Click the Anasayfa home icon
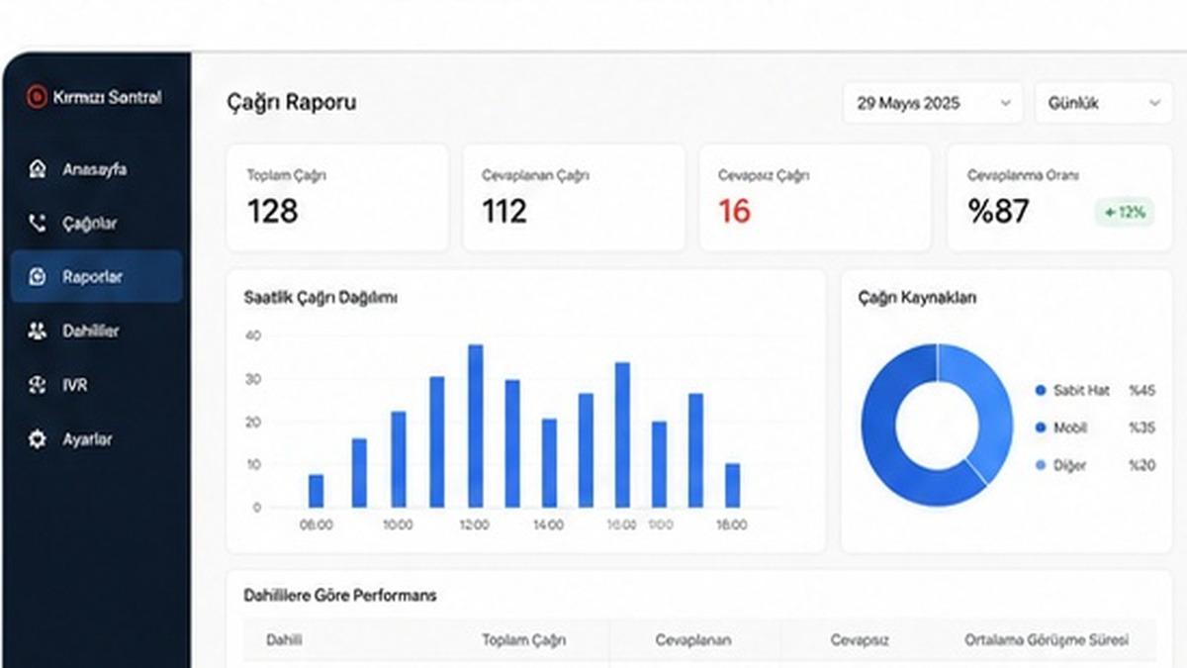The height and width of the screenshot is (668, 1187). (38, 168)
